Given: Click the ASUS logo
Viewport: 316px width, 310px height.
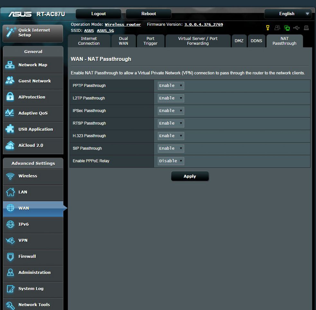Looking at the screenshot, I should click(20, 14).
